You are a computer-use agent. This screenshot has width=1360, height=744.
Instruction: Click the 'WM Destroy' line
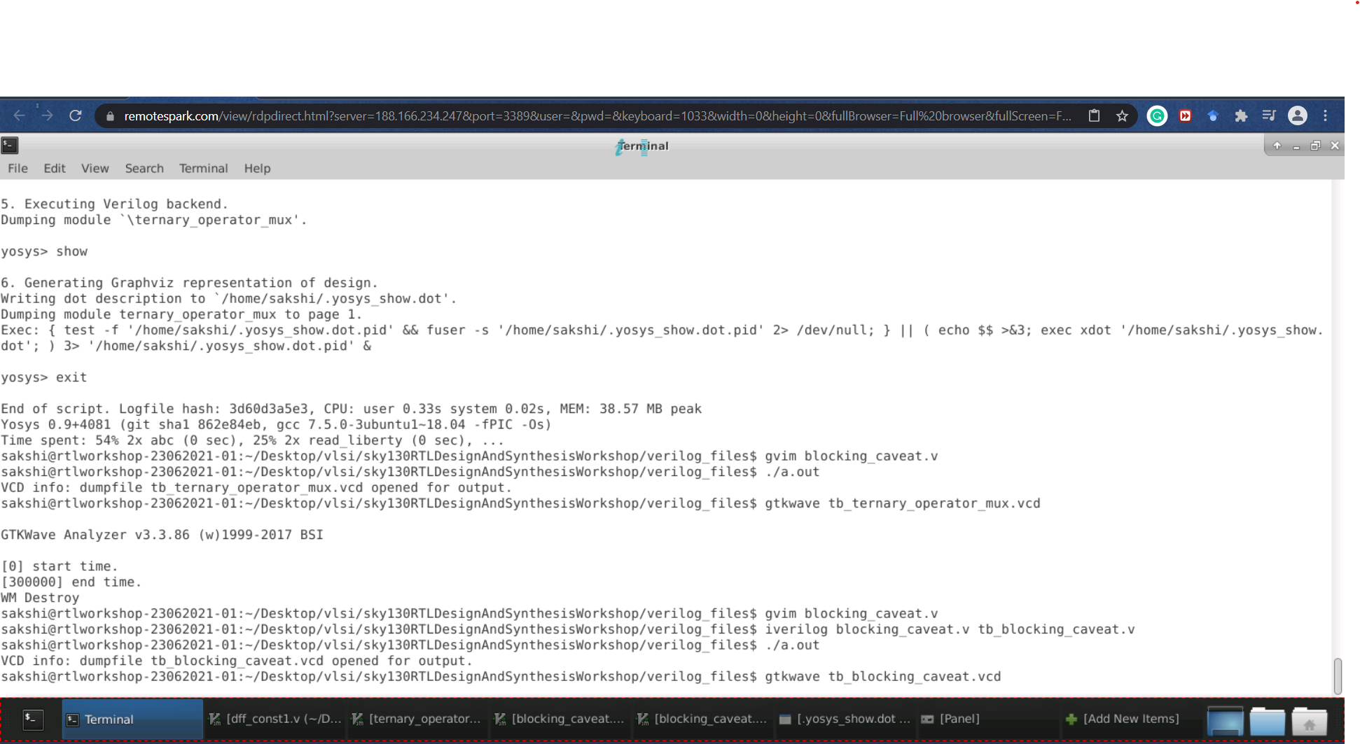click(x=40, y=598)
